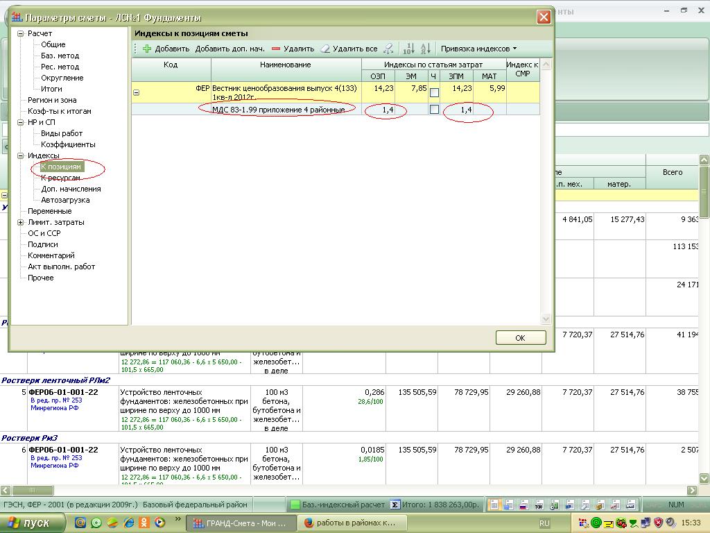
Task: Toggle the Ч checkbox in ФЕР row
Action: tap(434, 92)
